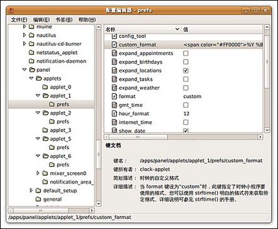The height and width of the screenshot is (229, 278).
Task: Click the applet_0 folder icon
Action: coord(45,87)
